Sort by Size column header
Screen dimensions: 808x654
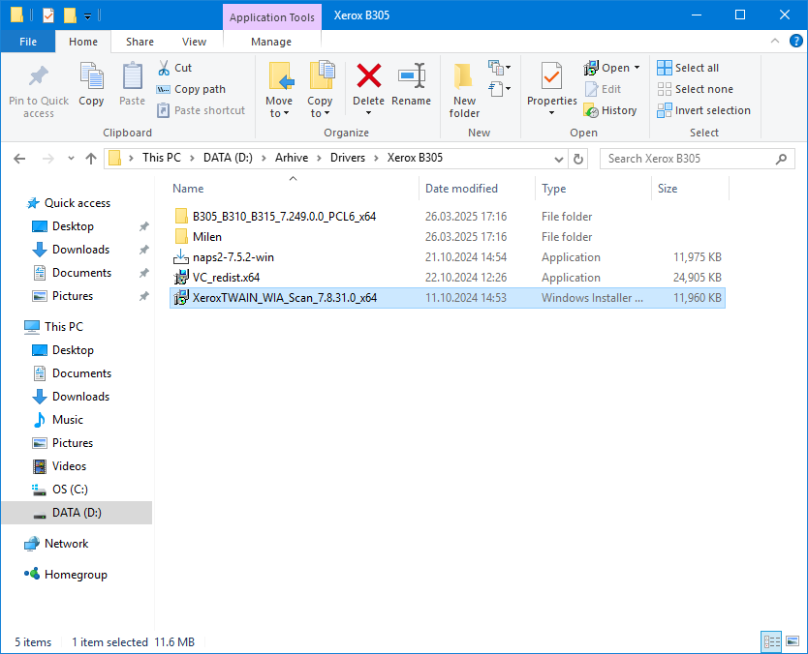[x=690, y=189]
